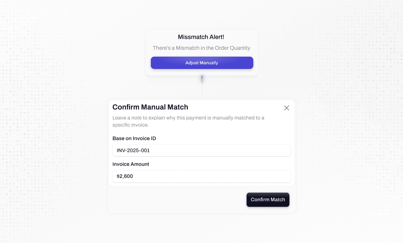Click empty footer area beside Confirm Match
The height and width of the screenshot is (243, 403).
[x=176, y=200]
